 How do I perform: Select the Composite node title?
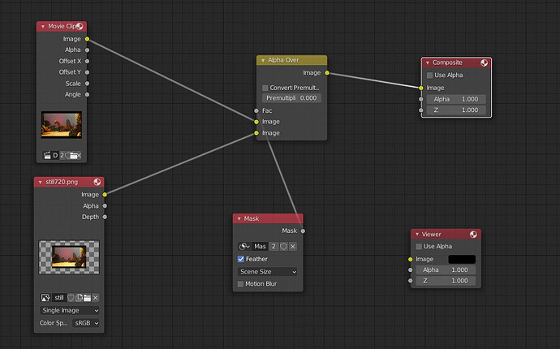coord(447,62)
